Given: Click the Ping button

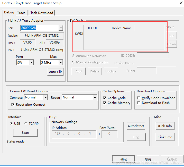Looking at the screenshot, I should pyautogui.click(x=136, y=137).
